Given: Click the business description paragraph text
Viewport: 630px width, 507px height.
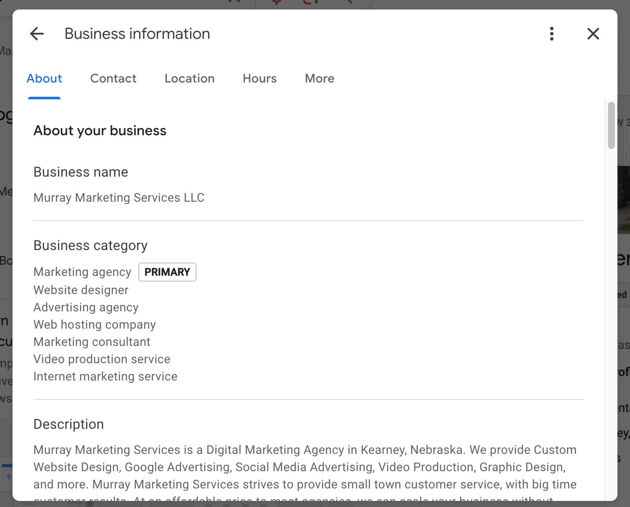Looking at the screenshot, I should point(305,472).
